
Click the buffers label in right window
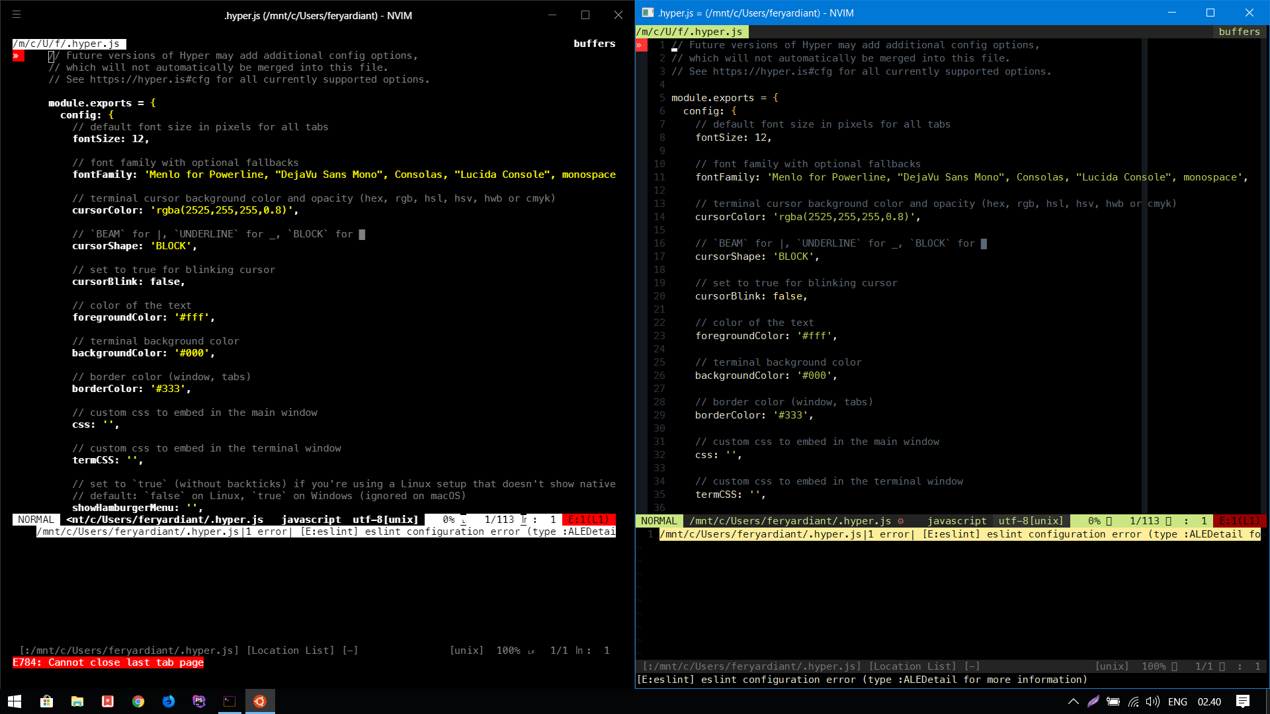click(x=1239, y=32)
